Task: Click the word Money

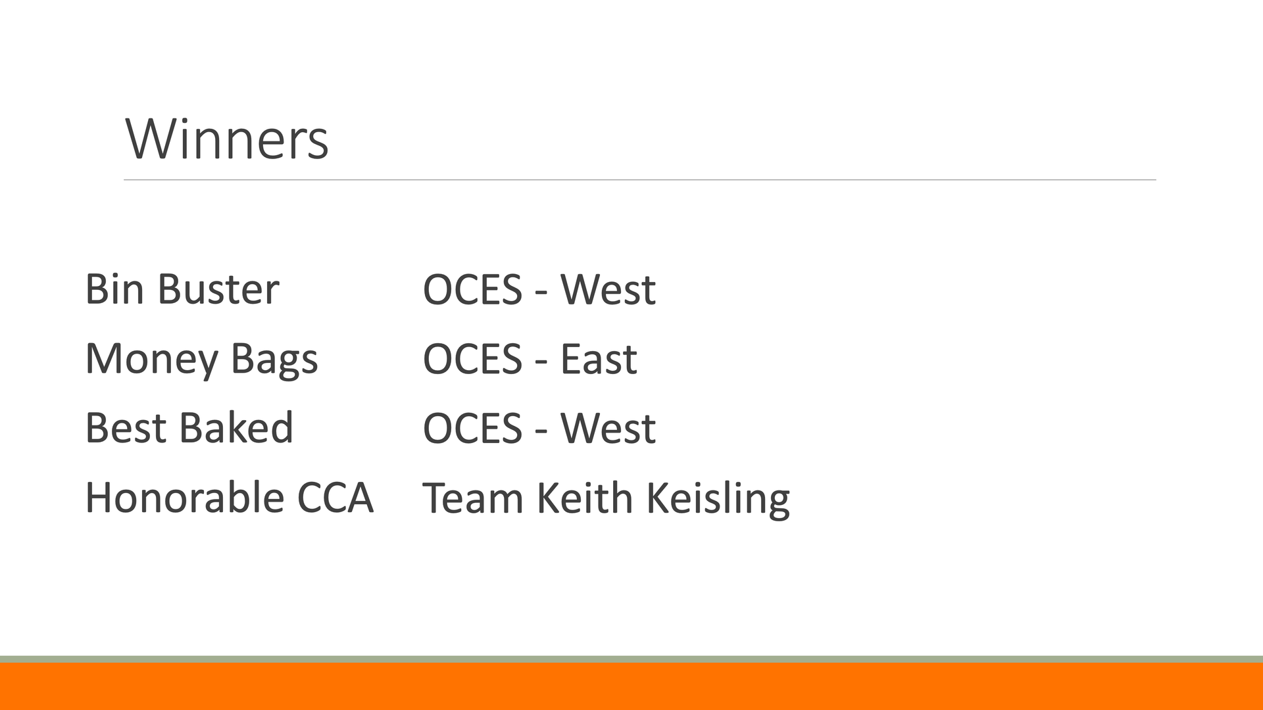Action: point(151,359)
